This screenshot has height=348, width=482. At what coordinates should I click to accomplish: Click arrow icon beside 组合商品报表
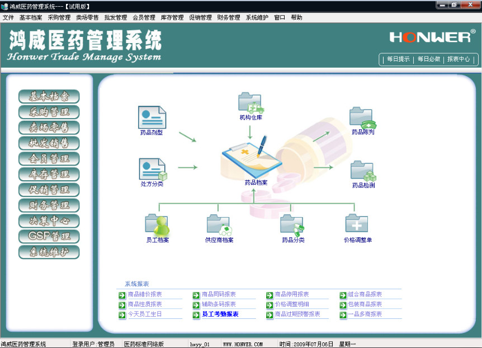343,295
